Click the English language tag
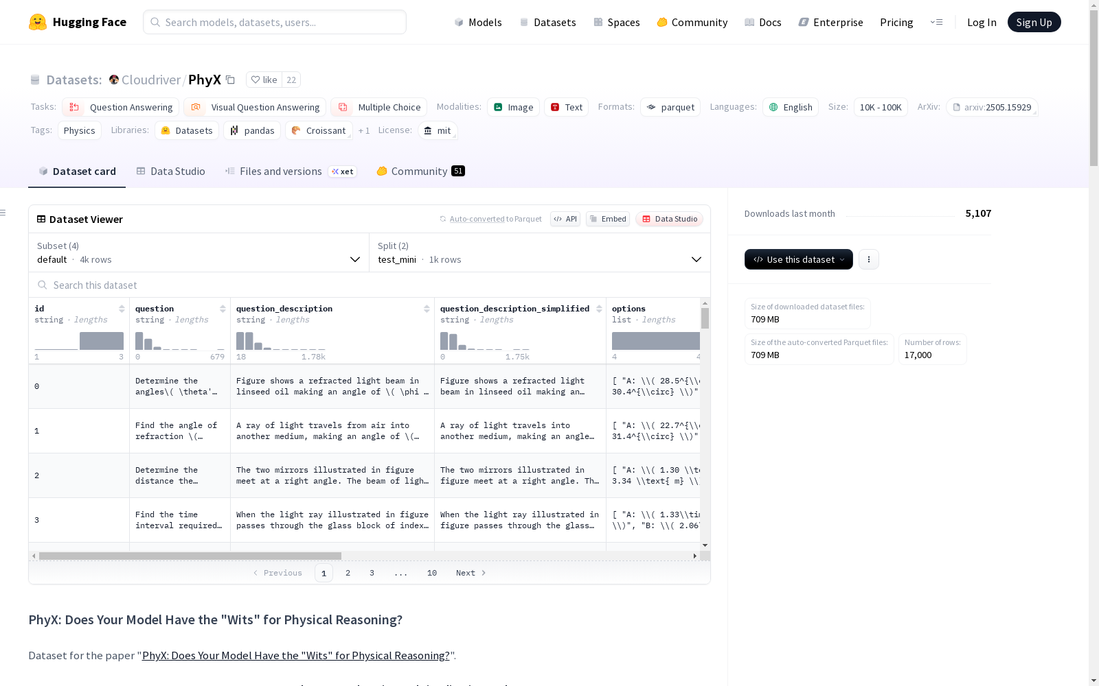Viewport: 1099px width, 686px height. coord(791,107)
